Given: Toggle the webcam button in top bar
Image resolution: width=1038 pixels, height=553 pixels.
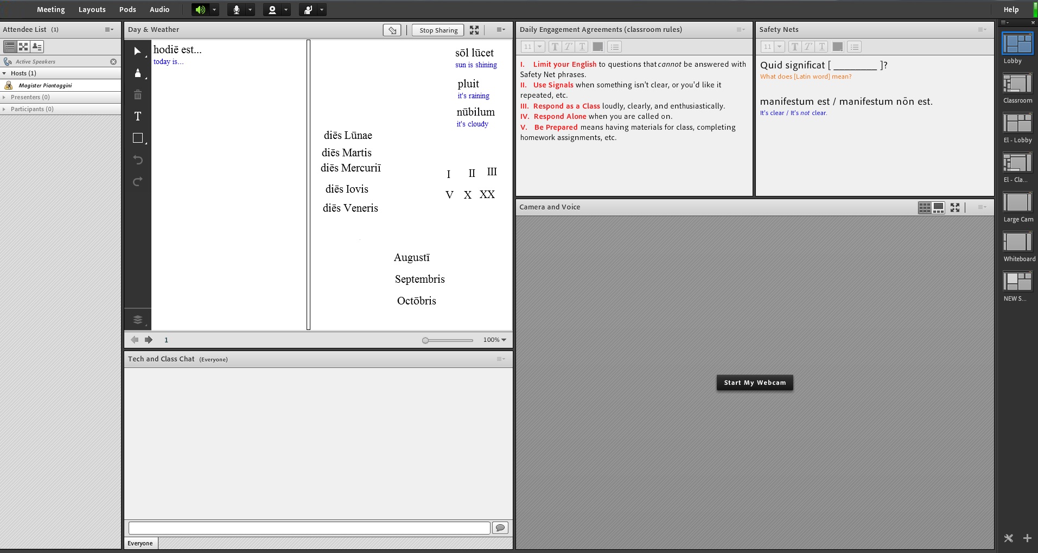Looking at the screenshot, I should click(x=272, y=10).
